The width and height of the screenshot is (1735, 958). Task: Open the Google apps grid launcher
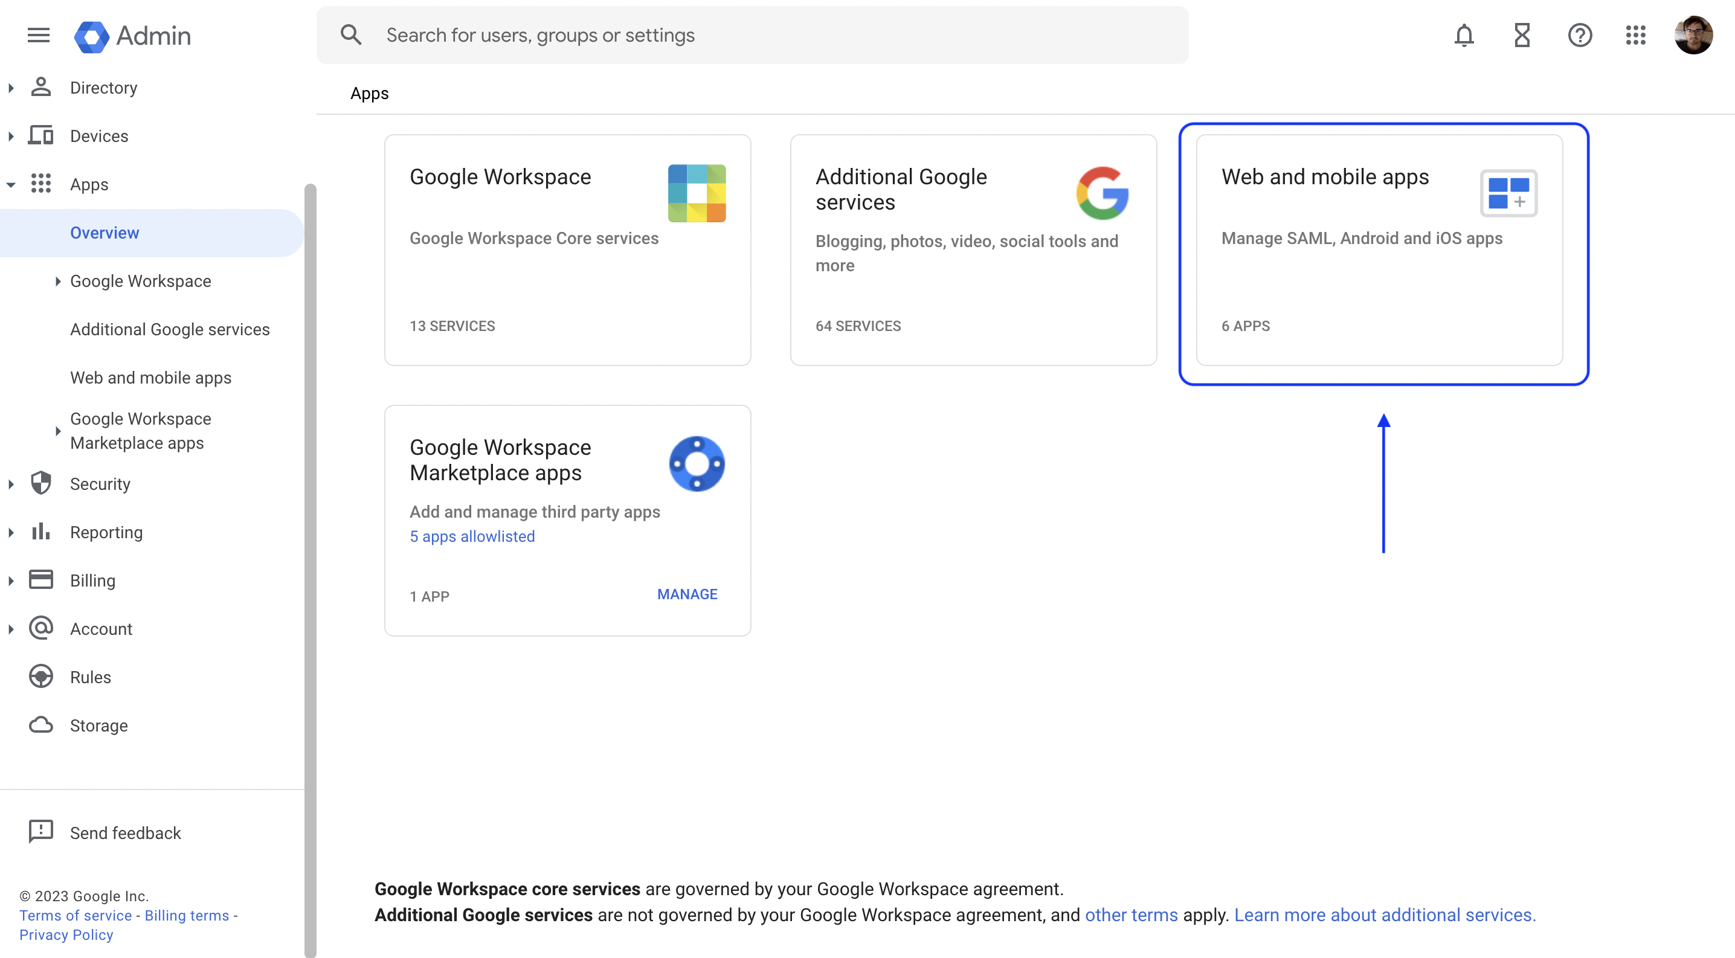pyautogui.click(x=1636, y=35)
